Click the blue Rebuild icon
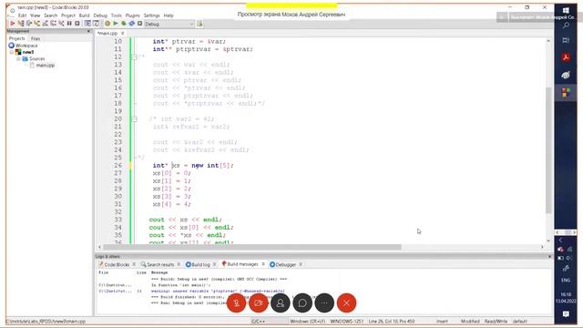This screenshot has height=328, width=583. pos(131,24)
